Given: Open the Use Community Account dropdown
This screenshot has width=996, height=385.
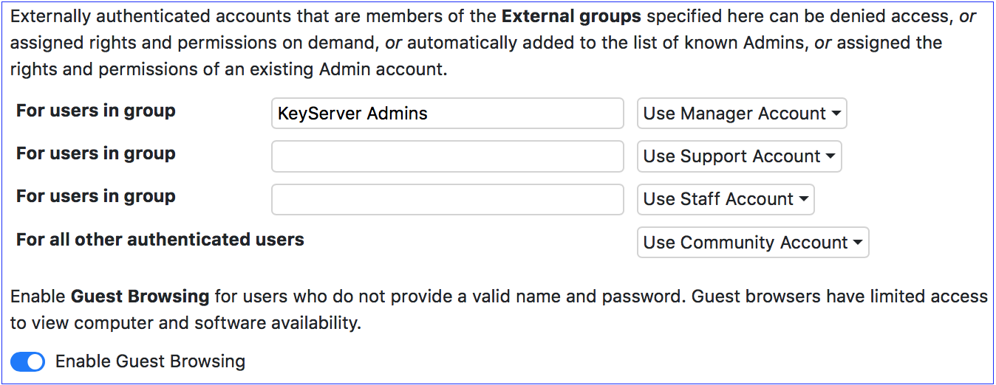Looking at the screenshot, I should coord(753,243).
